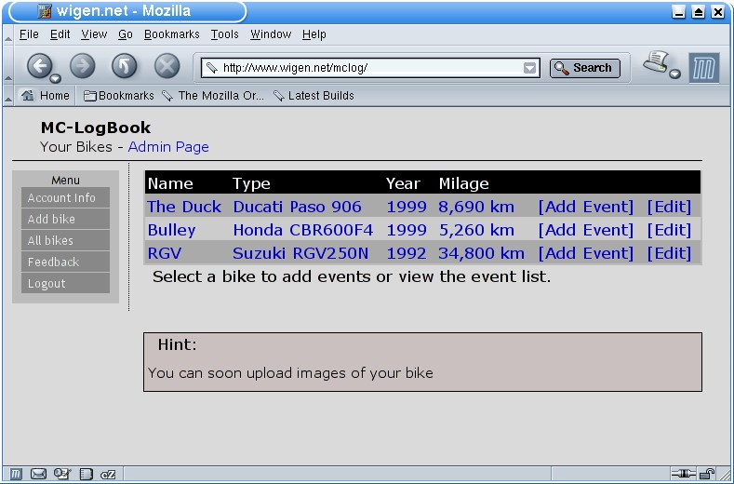
Task: Open the Tools menu
Action: click(225, 34)
